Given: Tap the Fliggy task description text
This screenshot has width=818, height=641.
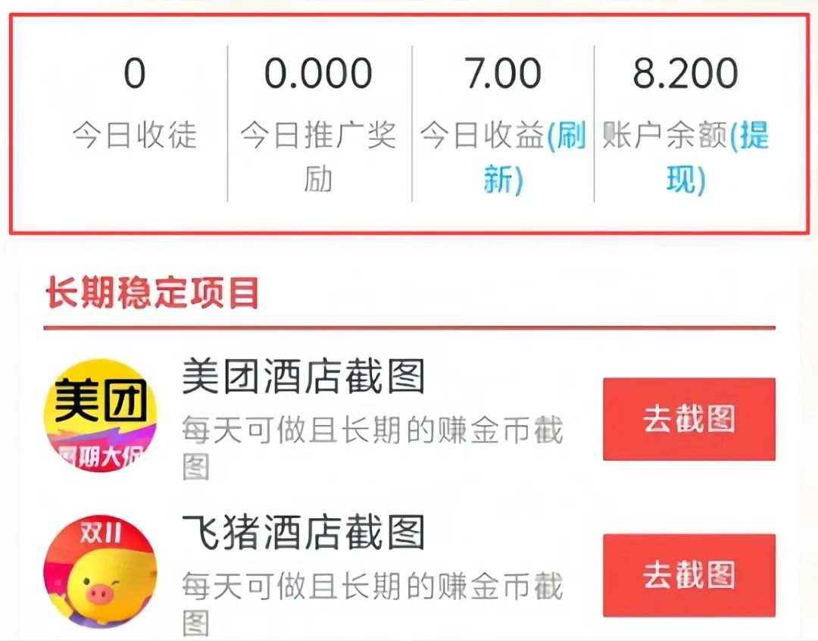Looking at the screenshot, I should point(373,604).
